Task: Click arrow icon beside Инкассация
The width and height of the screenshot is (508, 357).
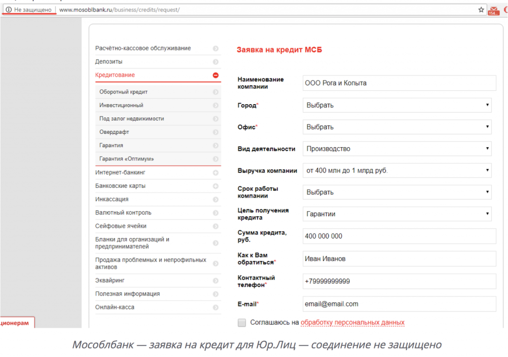Action: (215, 199)
